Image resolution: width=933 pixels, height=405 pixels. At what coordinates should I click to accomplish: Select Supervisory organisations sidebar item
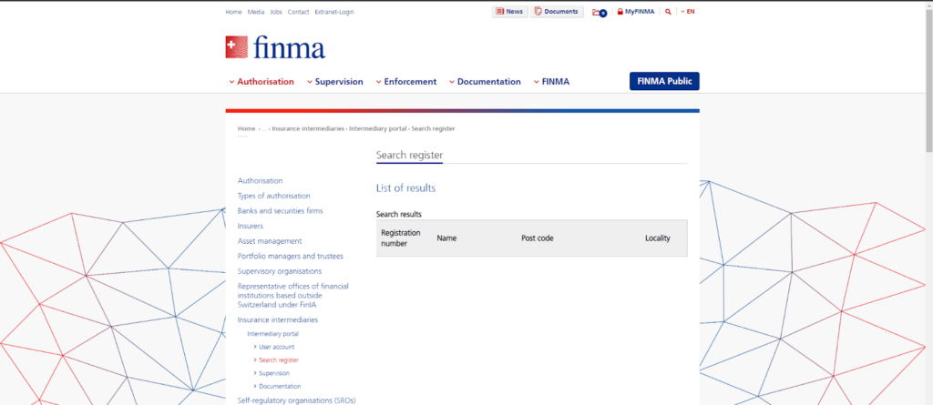(x=280, y=271)
